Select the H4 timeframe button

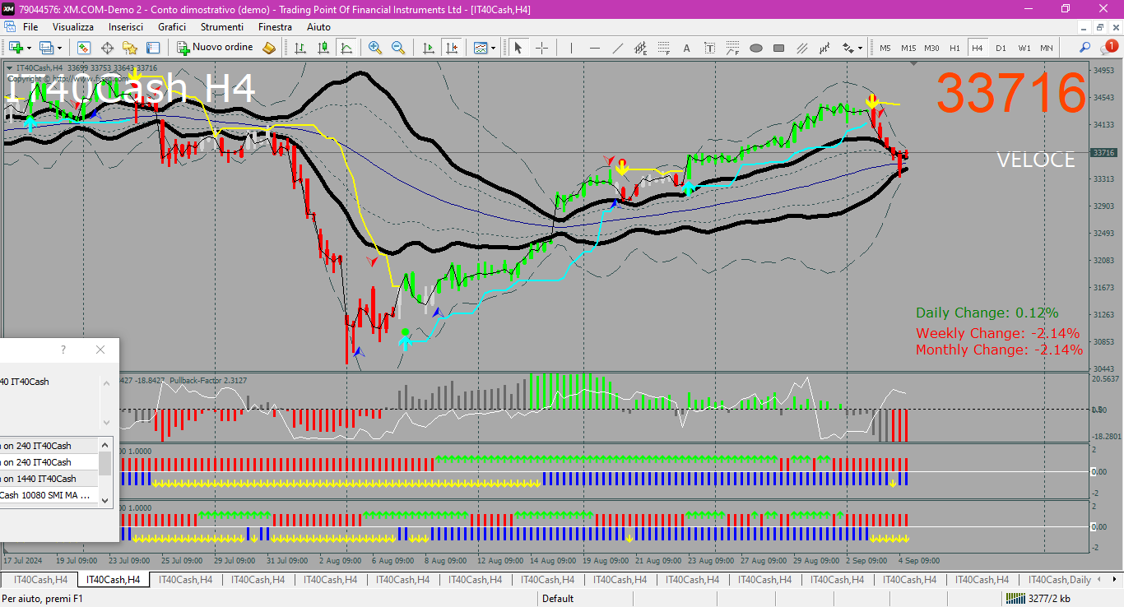978,48
